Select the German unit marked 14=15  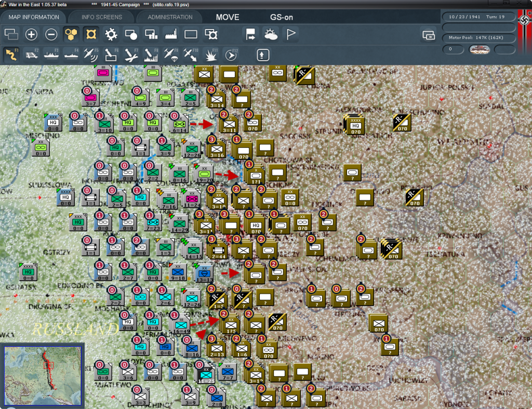coord(193,250)
